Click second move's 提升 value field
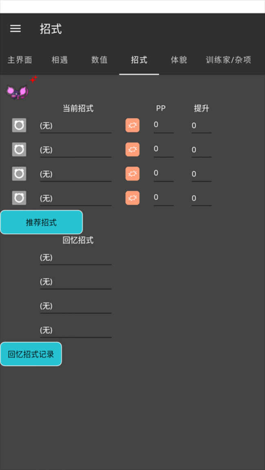The height and width of the screenshot is (470, 265). pyautogui.click(x=201, y=150)
